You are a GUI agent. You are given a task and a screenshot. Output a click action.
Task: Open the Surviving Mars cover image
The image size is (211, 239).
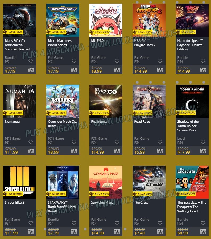click(106, 182)
